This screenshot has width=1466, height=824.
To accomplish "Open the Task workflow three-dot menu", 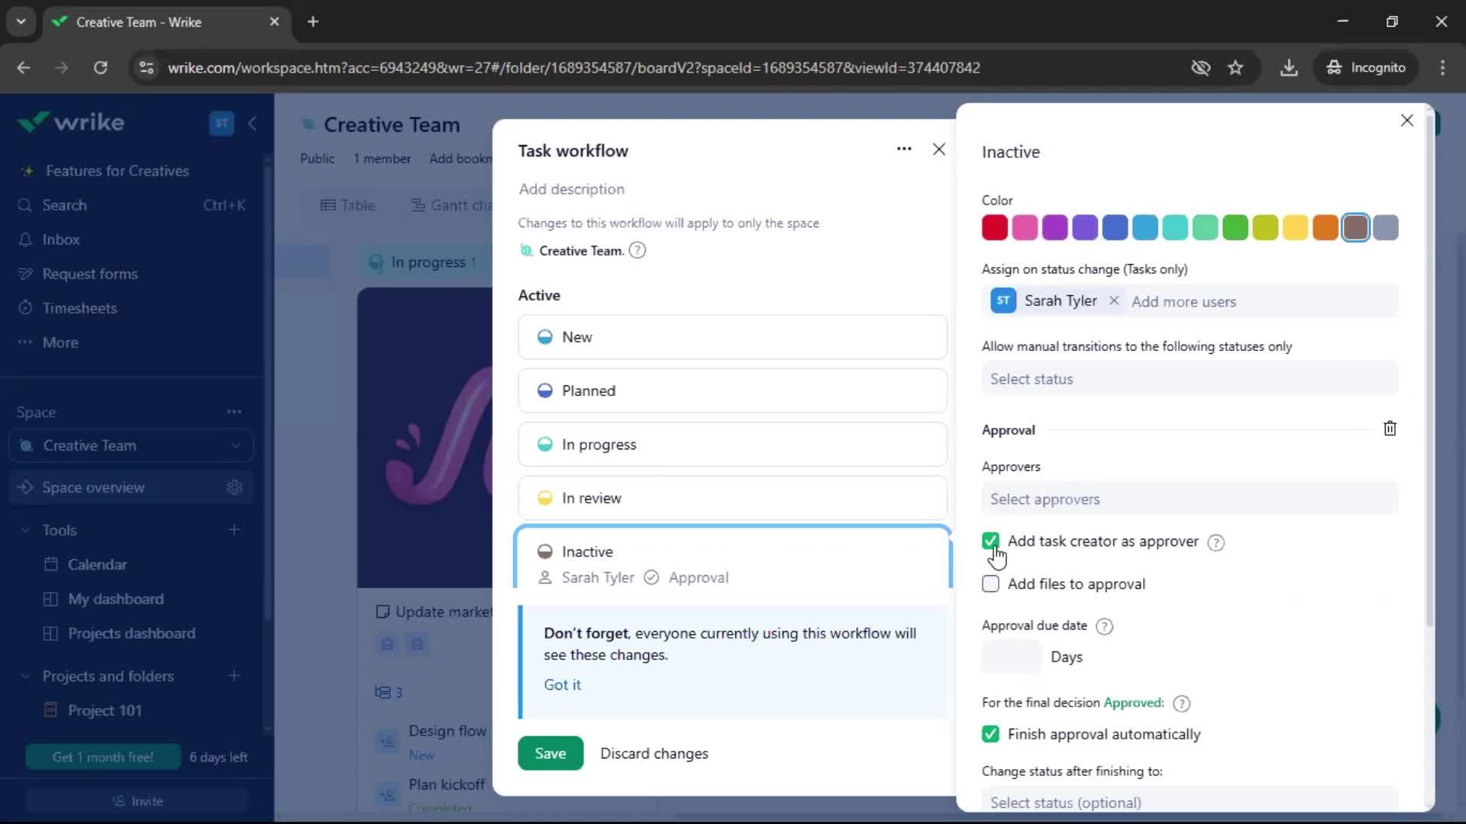I will pyautogui.click(x=904, y=149).
